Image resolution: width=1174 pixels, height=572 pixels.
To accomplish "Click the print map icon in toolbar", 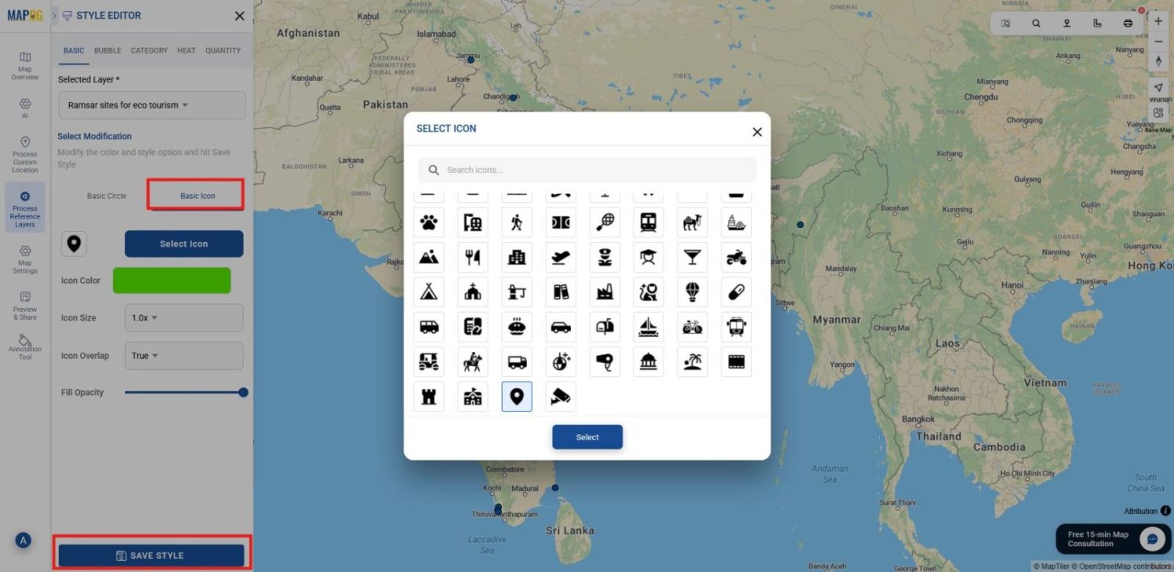I will coord(1128,23).
